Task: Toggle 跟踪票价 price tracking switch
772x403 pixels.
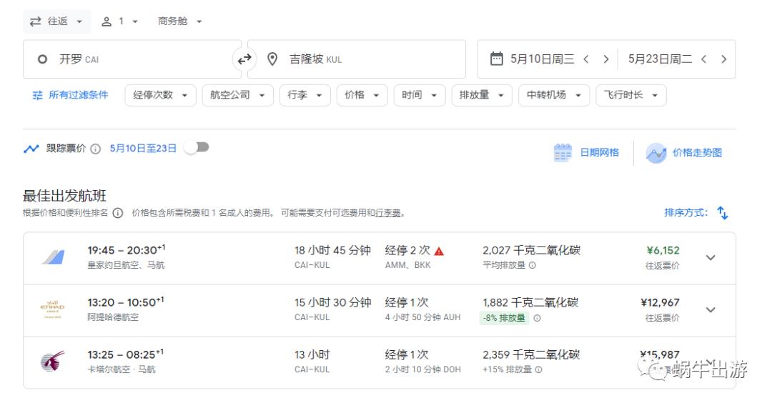Action: pos(197,147)
